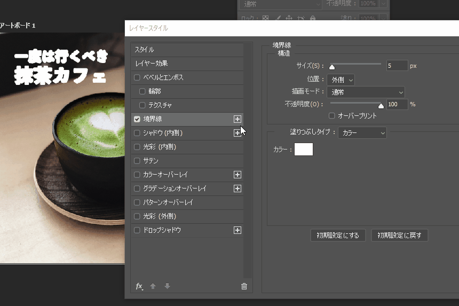Click the 初期設定に戻す button
The width and height of the screenshot is (459, 306).
(400, 236)
